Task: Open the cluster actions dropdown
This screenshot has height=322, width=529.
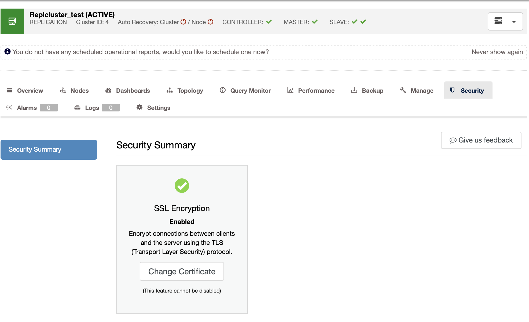Action: pyautogui.click(x=505, y=21)
